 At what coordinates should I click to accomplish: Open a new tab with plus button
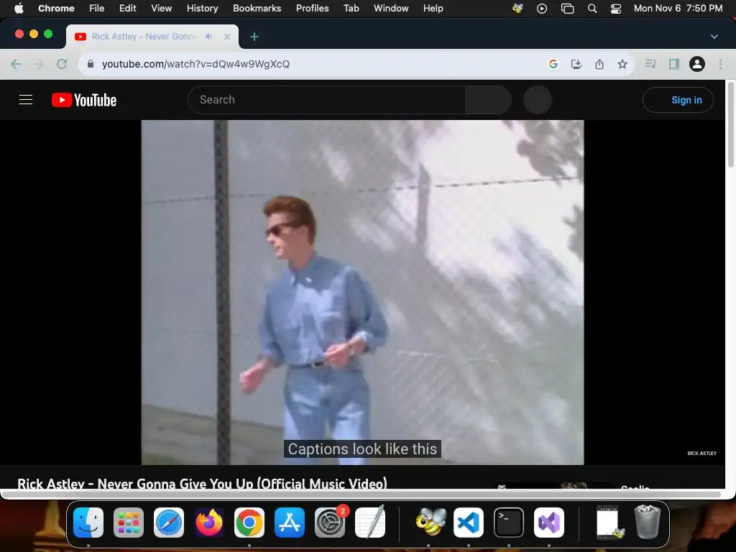pyautogui.click(x=254, y=37)
